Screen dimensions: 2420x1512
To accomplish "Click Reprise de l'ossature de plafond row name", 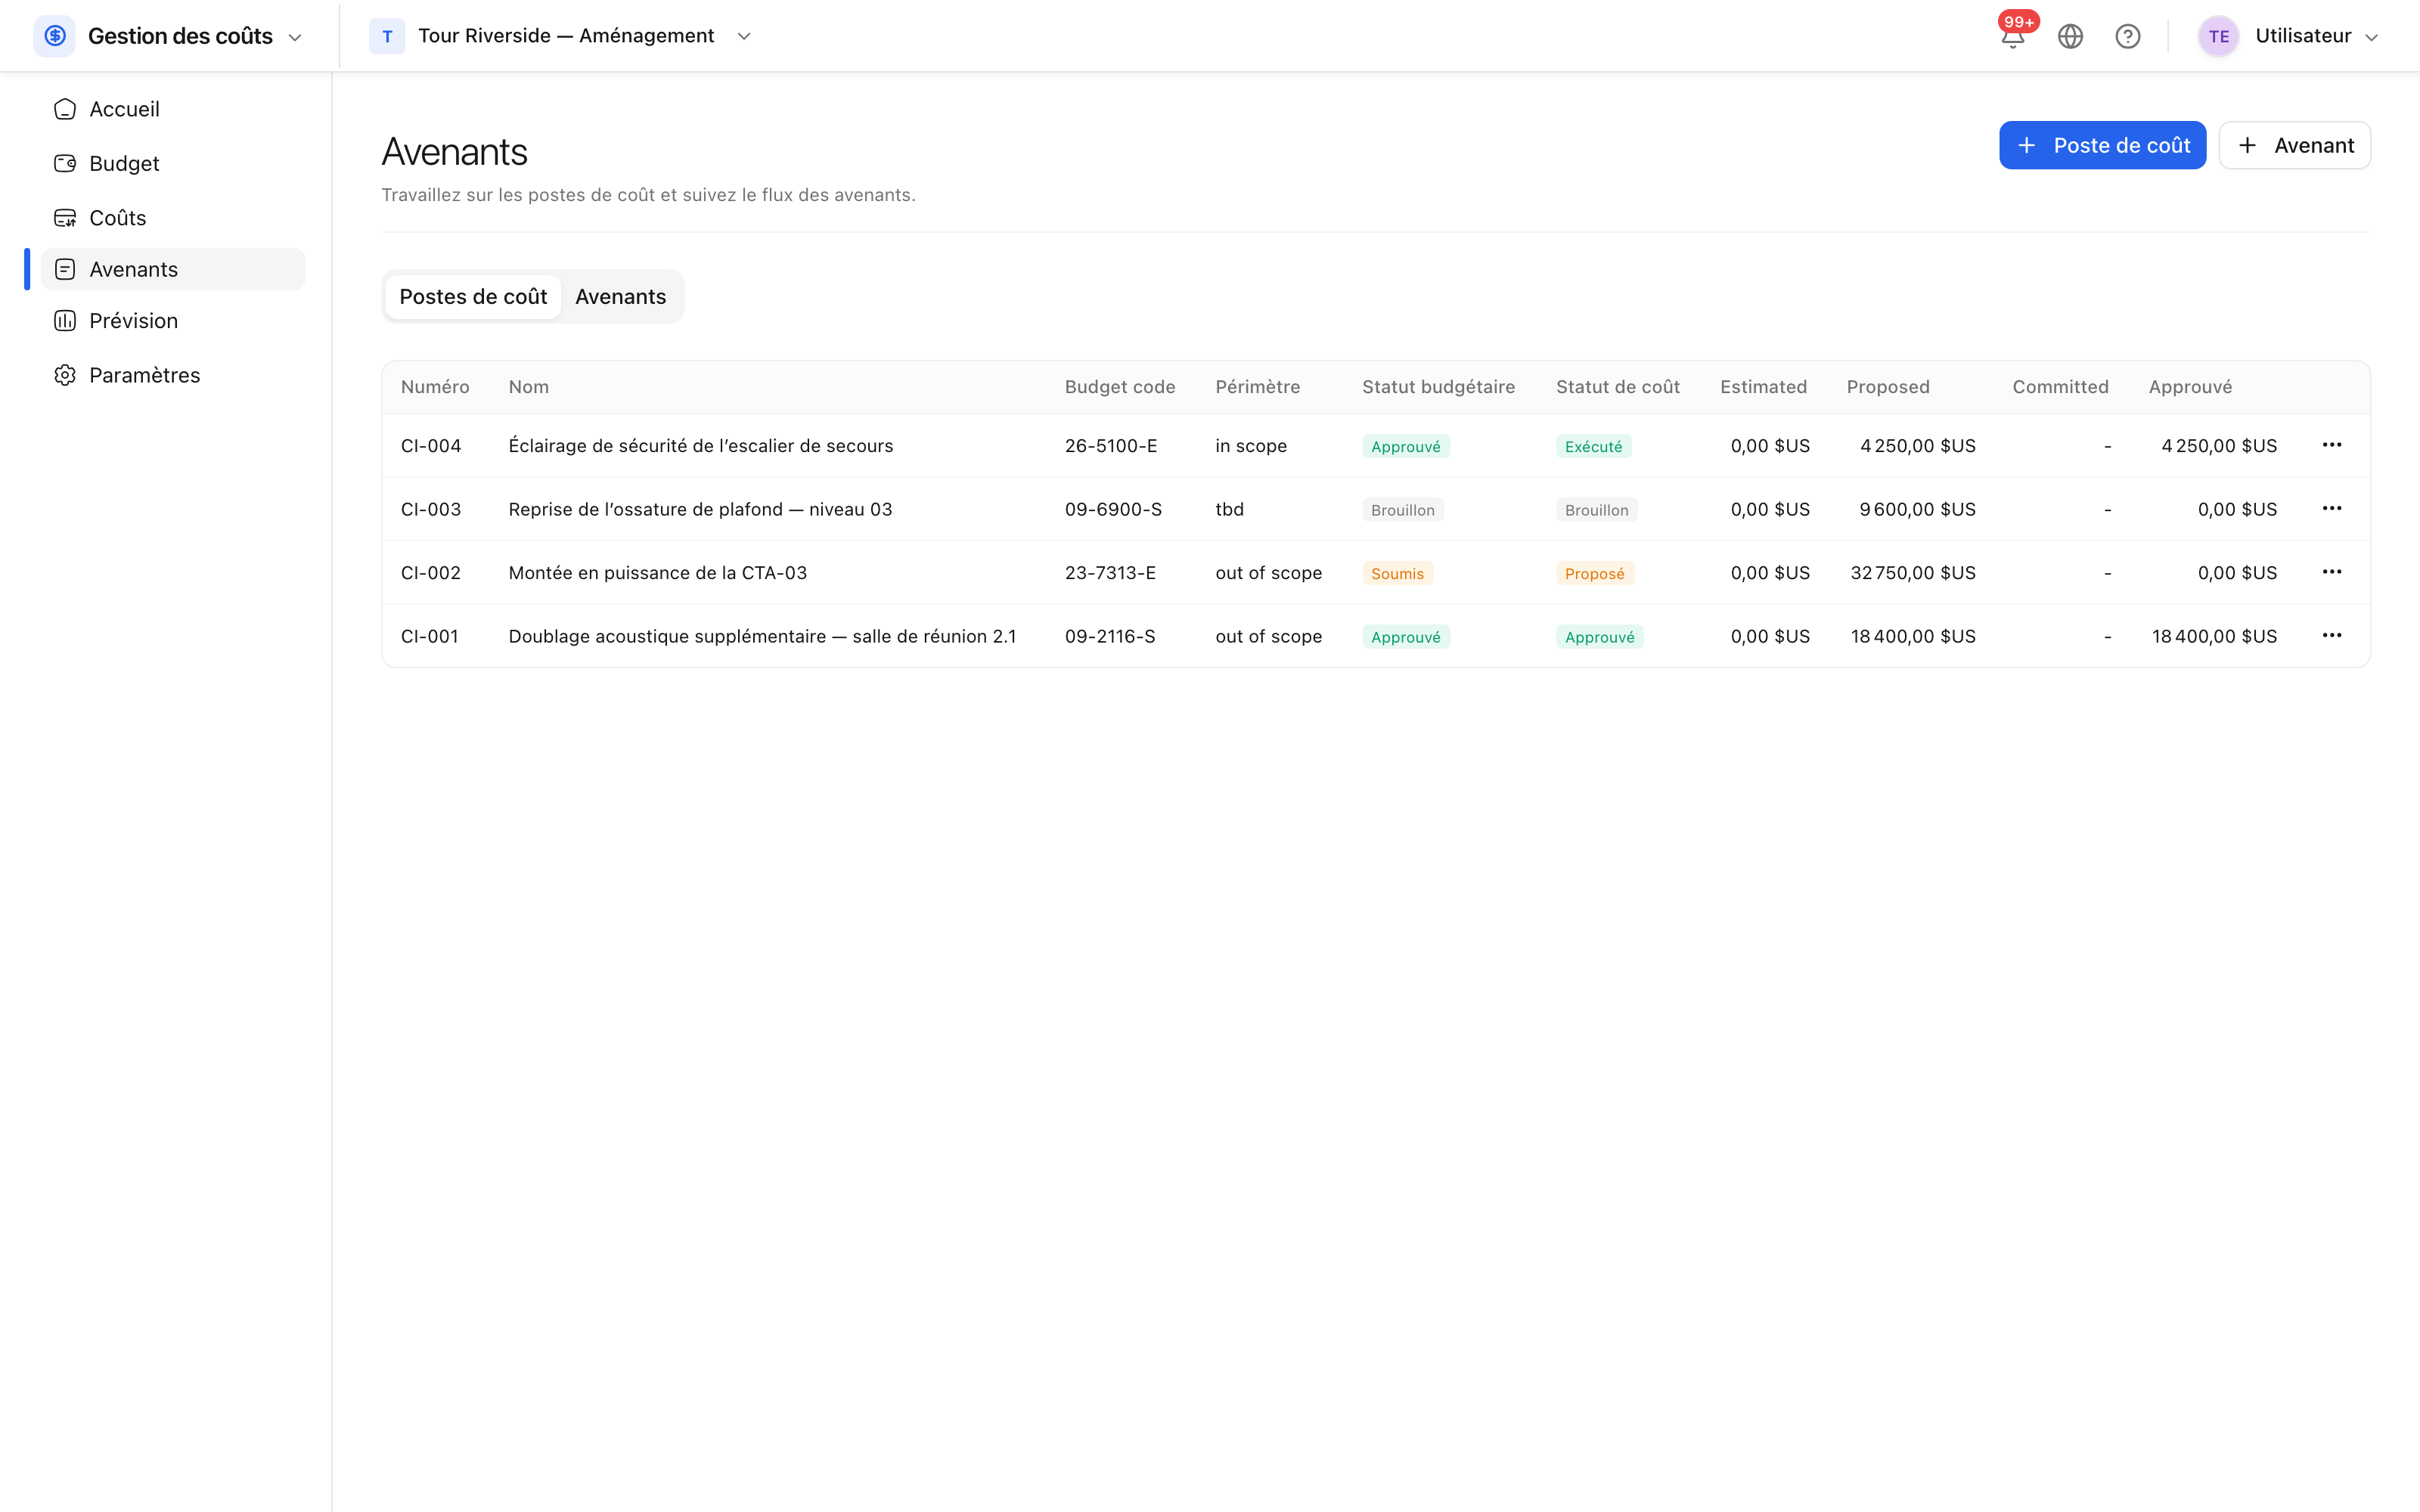I will pos(700,509).
